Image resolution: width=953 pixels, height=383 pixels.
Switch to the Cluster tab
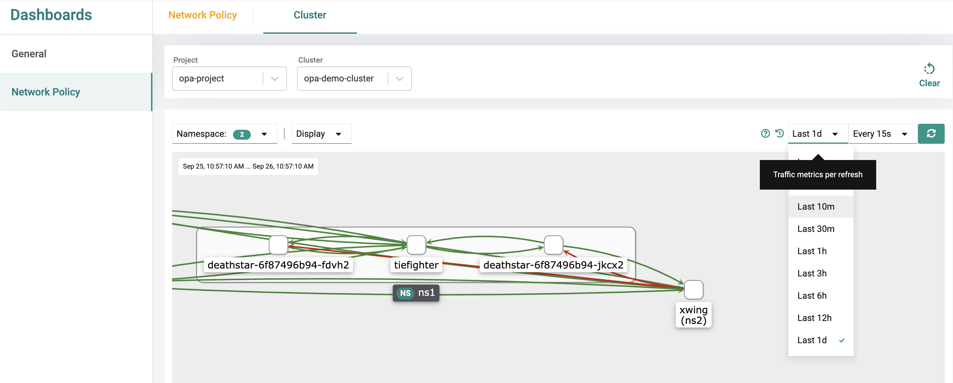tap(310, 15)
